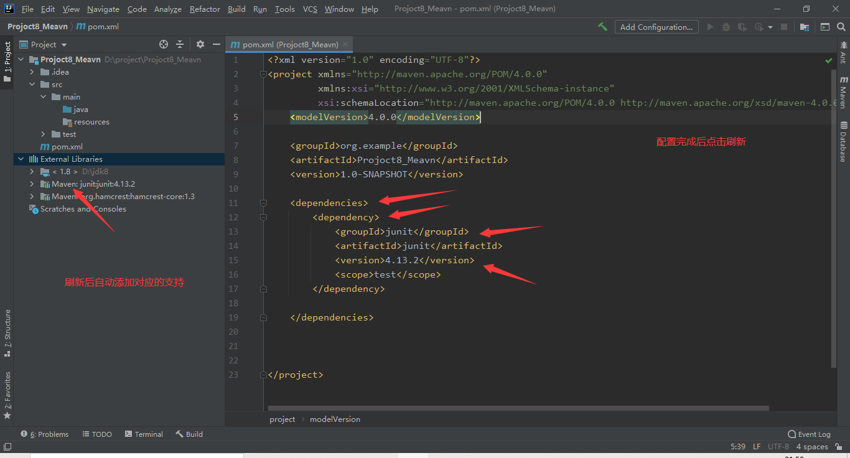Open the 6: Problems tool window
Image resolution: width=850 pixels, height=458 pixels.
(x=44, y=434)
